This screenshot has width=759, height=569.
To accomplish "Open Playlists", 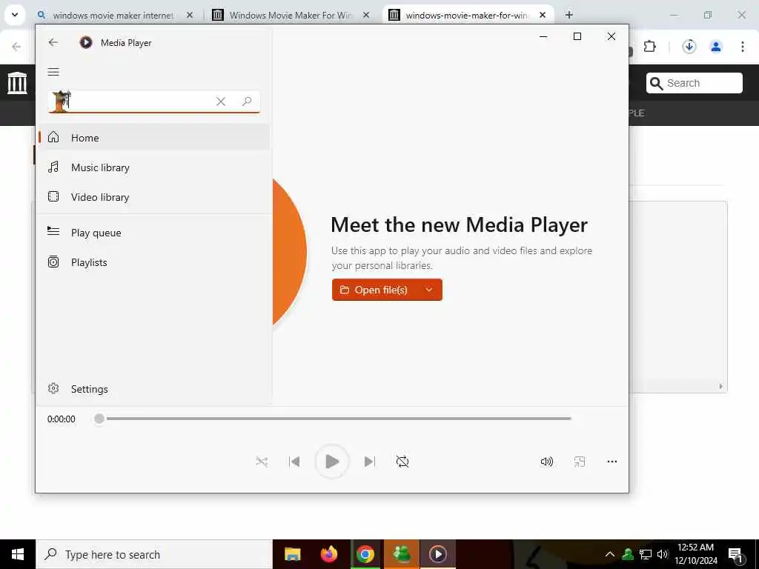I will pos(154,262).
